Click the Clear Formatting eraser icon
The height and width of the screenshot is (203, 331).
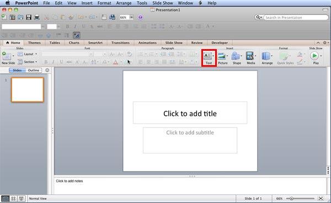129,54
